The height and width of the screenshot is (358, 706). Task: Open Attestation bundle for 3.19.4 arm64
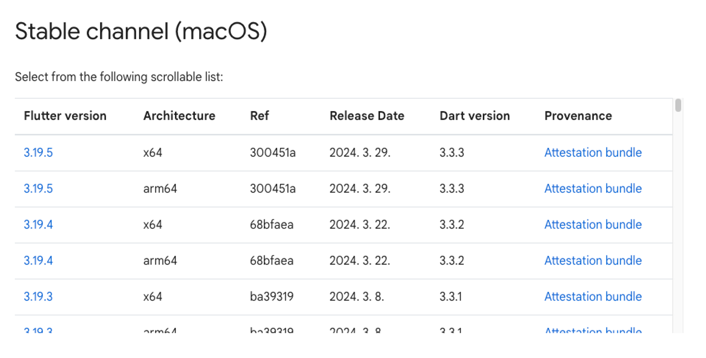pyautogui.click(x=593, y=261)
